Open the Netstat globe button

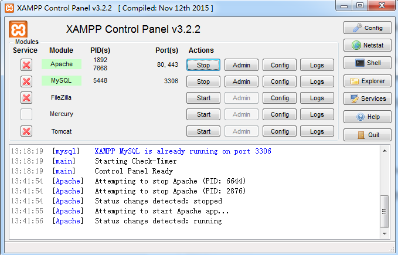368,45
